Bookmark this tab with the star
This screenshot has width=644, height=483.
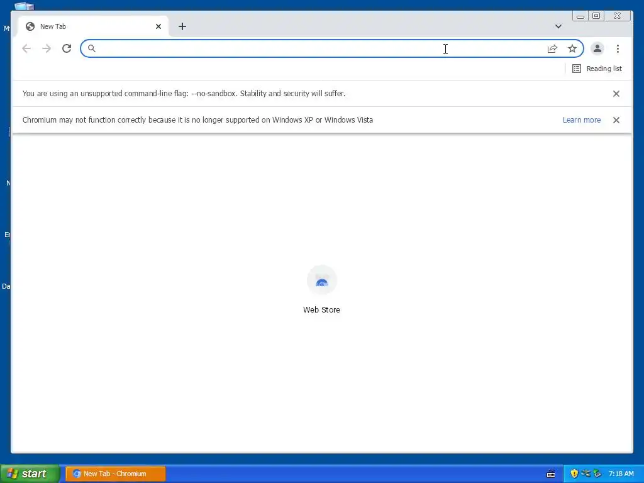(572, 48)
